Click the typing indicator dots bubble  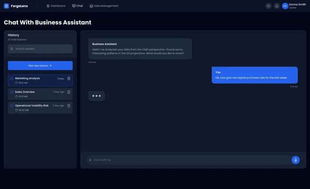96,96
